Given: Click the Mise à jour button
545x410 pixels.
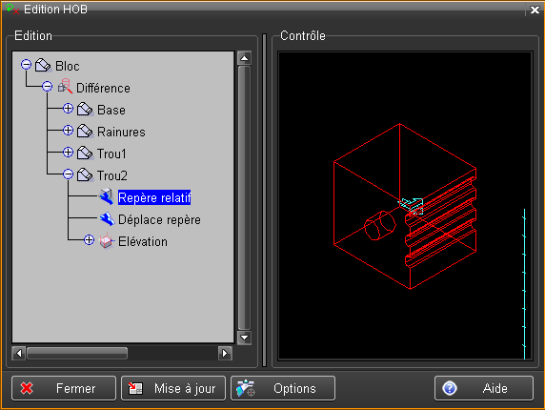Looking at the screenshot, I should click(173, 388).
